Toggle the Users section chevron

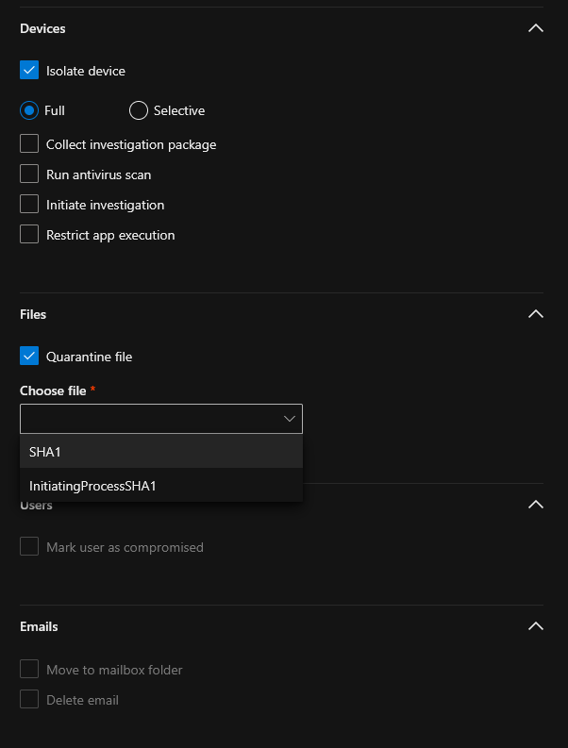click(x=536, y=505)
